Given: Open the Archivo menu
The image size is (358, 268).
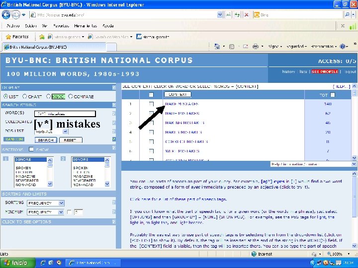Looking at the screenshot, I should coord(13,26).
